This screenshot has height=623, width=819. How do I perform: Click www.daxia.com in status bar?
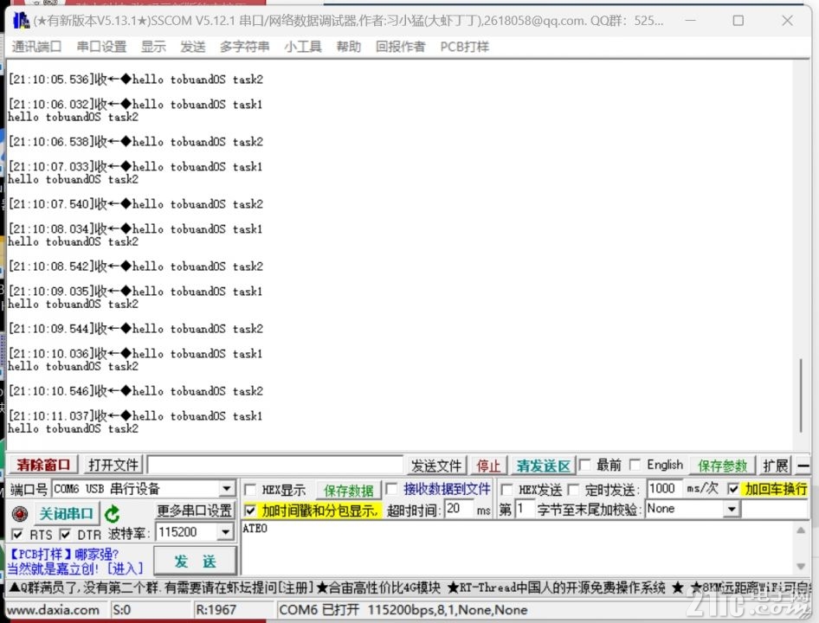tap(53, 610)
